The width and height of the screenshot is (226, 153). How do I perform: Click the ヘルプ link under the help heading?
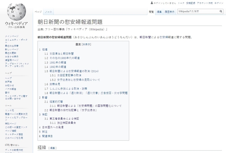(x=8, y=78)
